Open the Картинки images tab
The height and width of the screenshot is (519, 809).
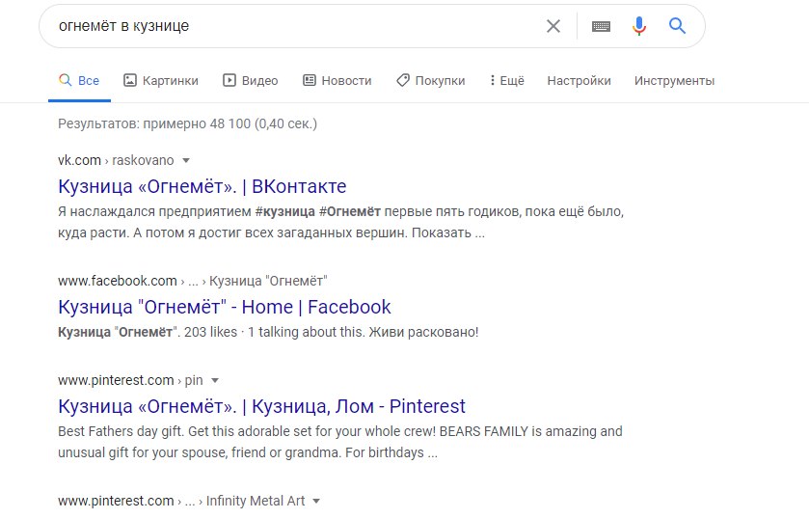point(161,81)
